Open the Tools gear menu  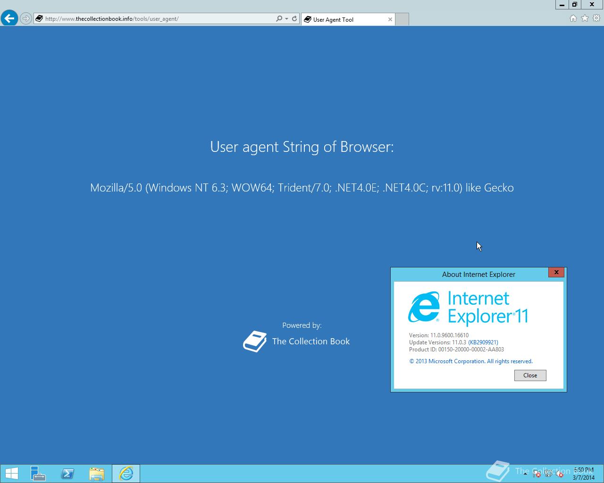pos(596,18)
